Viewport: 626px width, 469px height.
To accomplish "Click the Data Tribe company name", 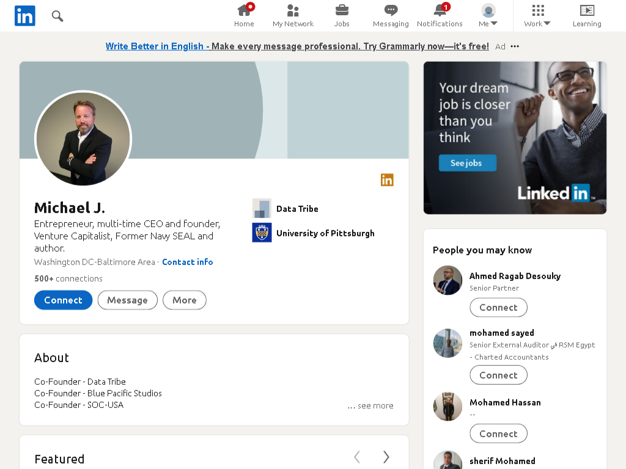I will 297,209.
